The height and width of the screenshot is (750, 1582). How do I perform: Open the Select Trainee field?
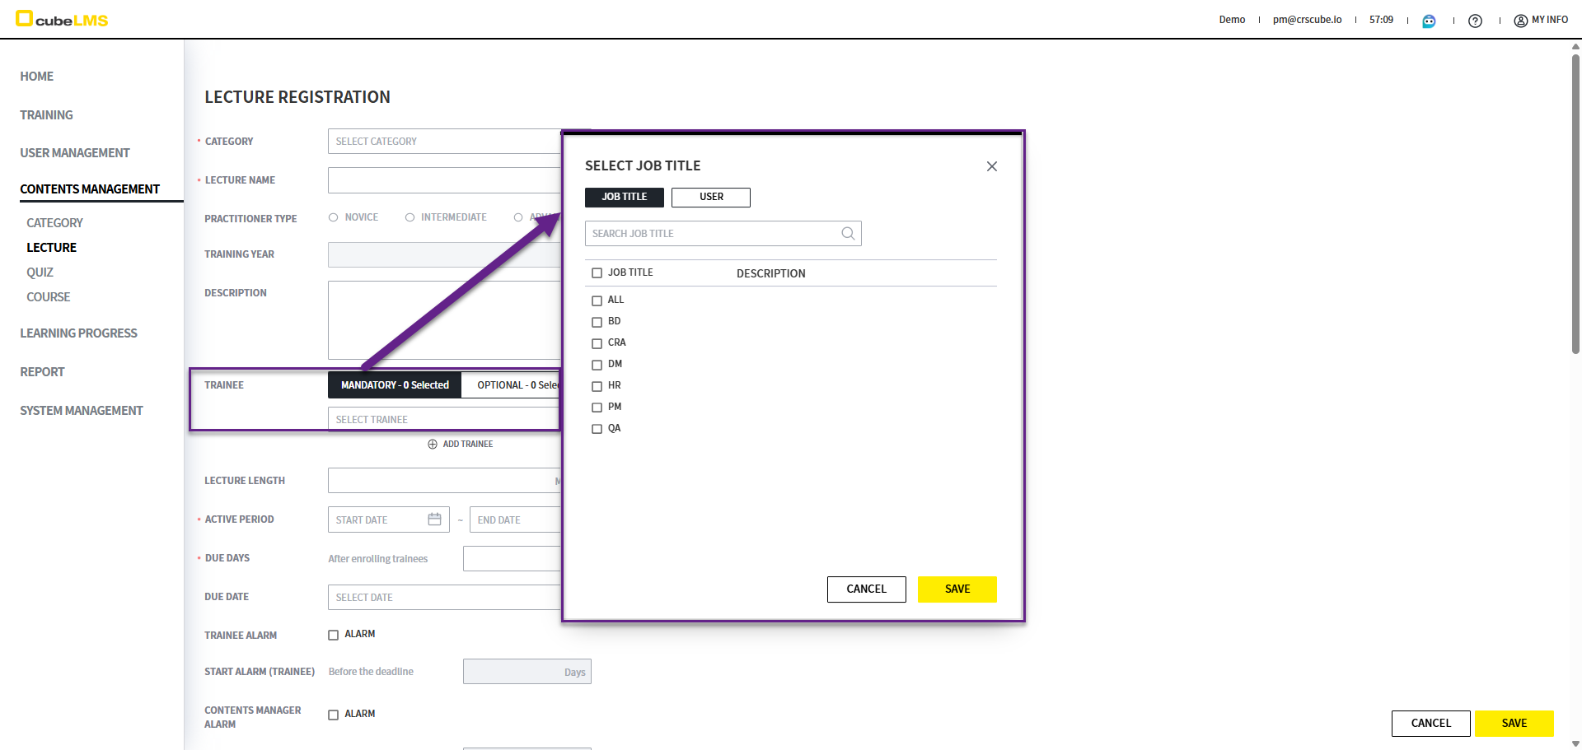tap(445, 420)
